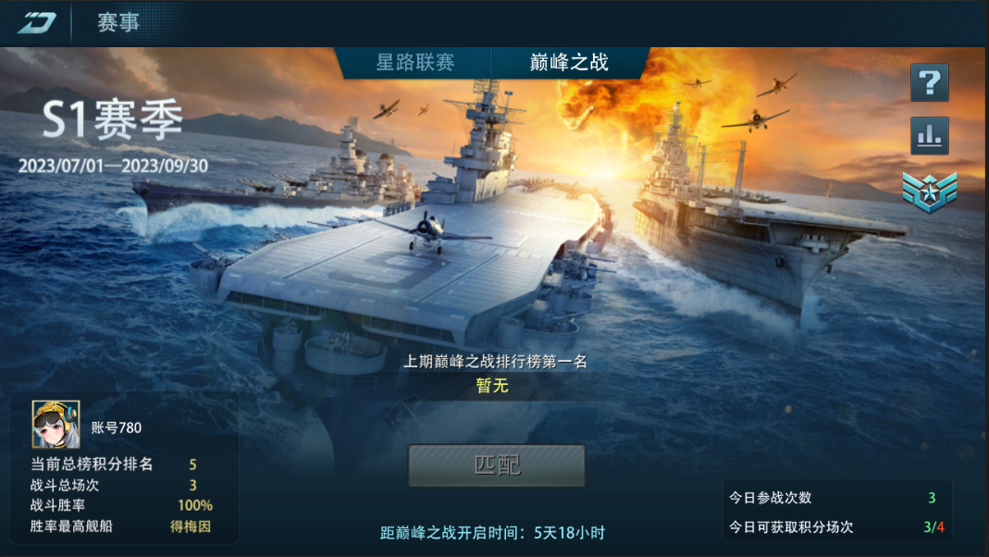The height and width of the screenshot is (557, 989).
Task: Switch to the 星路联赛 tab
Action: 415,62
